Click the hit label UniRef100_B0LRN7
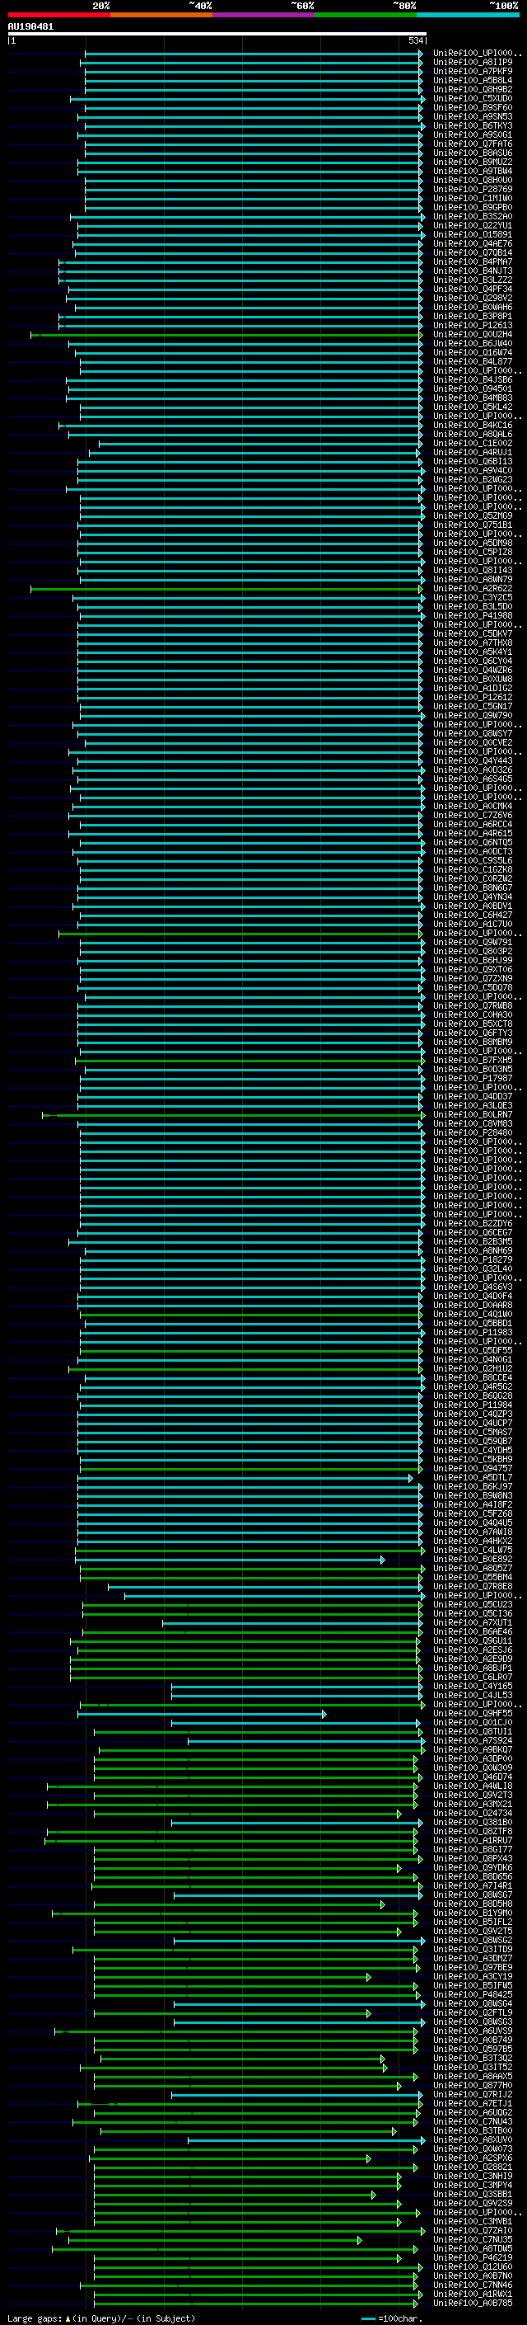This screenshot has width=527, height=2325. tap(473, 1115)
